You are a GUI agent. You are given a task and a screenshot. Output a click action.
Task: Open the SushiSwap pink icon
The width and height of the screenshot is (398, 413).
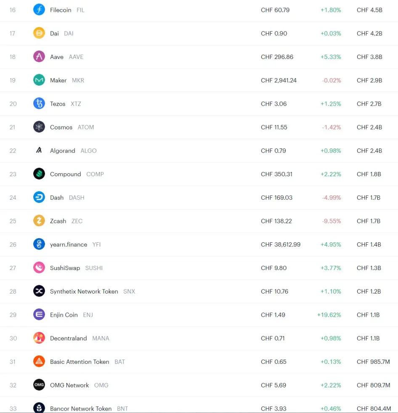39,267
